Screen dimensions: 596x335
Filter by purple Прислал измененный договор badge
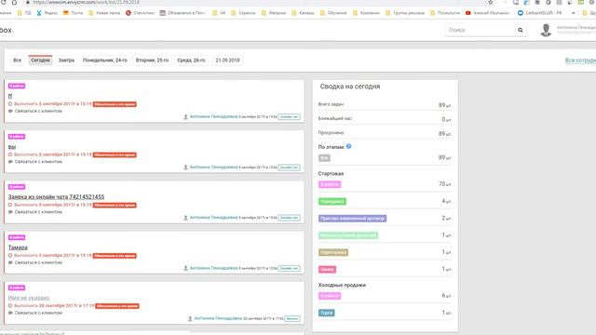[352, 219]
